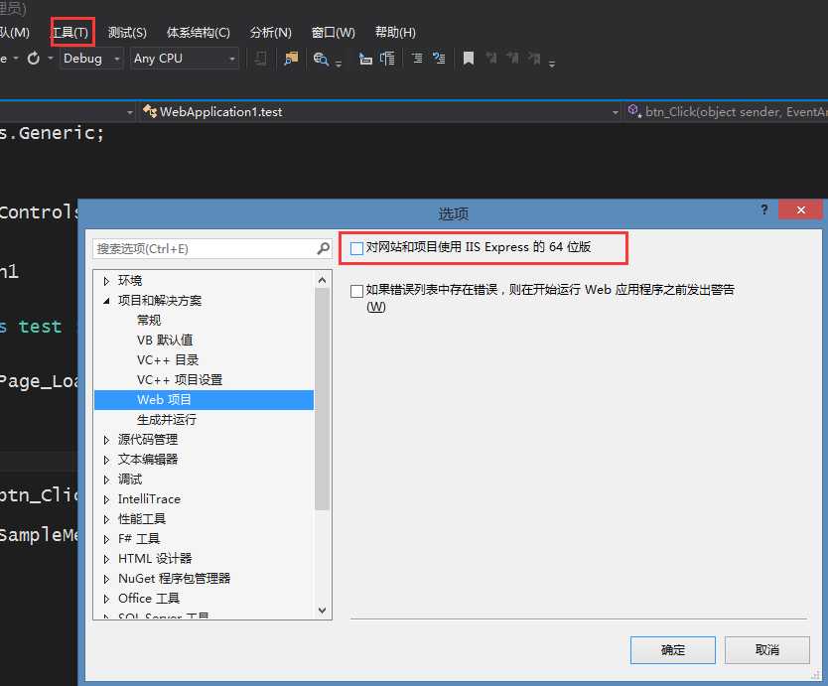This screenshot has height=686, width=828.
Task: Enable 64-bit IIS Express checkbox
Action: [x=357, y=248]
